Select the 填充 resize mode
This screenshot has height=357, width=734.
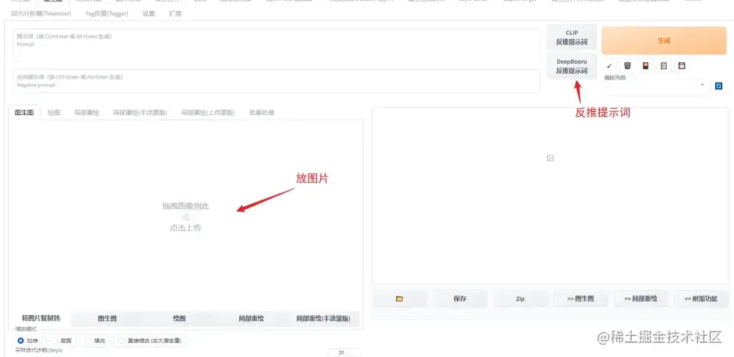click(x=95, y=341)
